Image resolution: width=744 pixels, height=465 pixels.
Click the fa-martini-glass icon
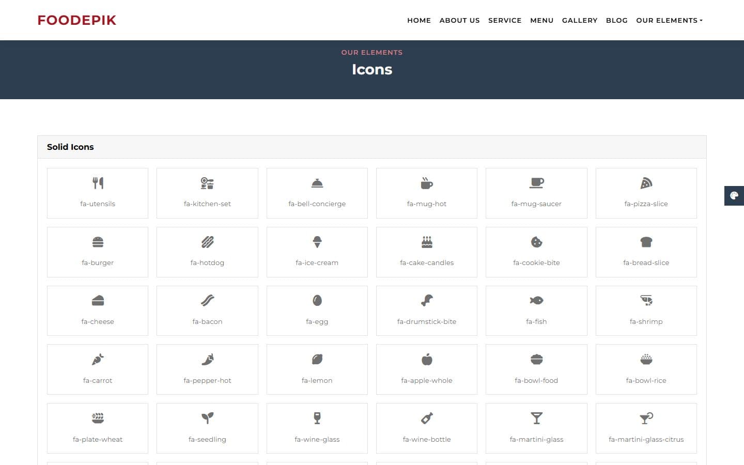pos(536,419)
